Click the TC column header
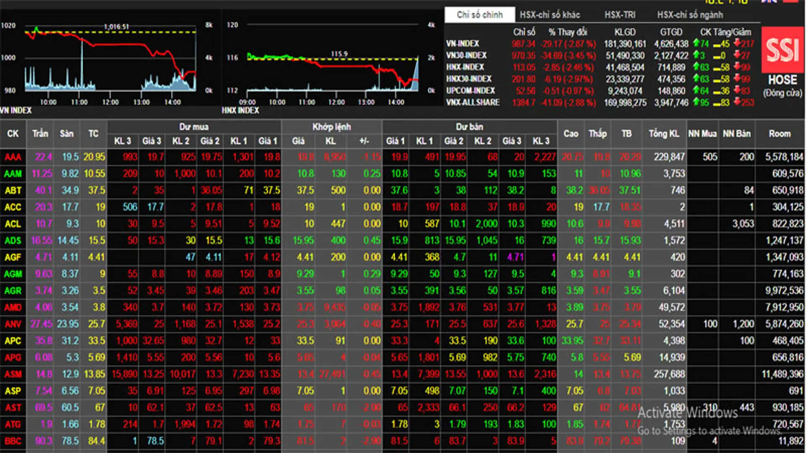The width and height of the screenshot is (806, 453). pyautogui.click(x=94, y=134)
